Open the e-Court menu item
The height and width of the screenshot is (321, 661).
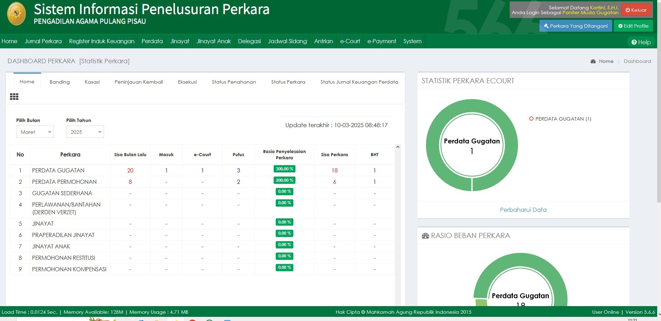350,41
